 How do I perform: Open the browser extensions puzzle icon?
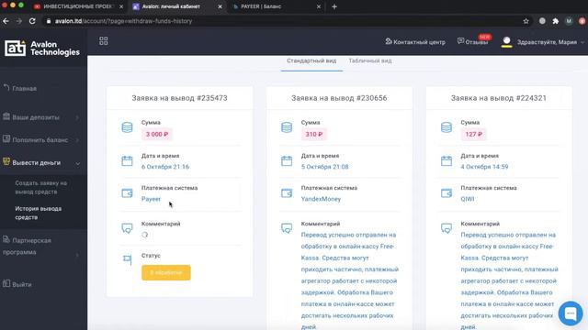coord(555,21)
